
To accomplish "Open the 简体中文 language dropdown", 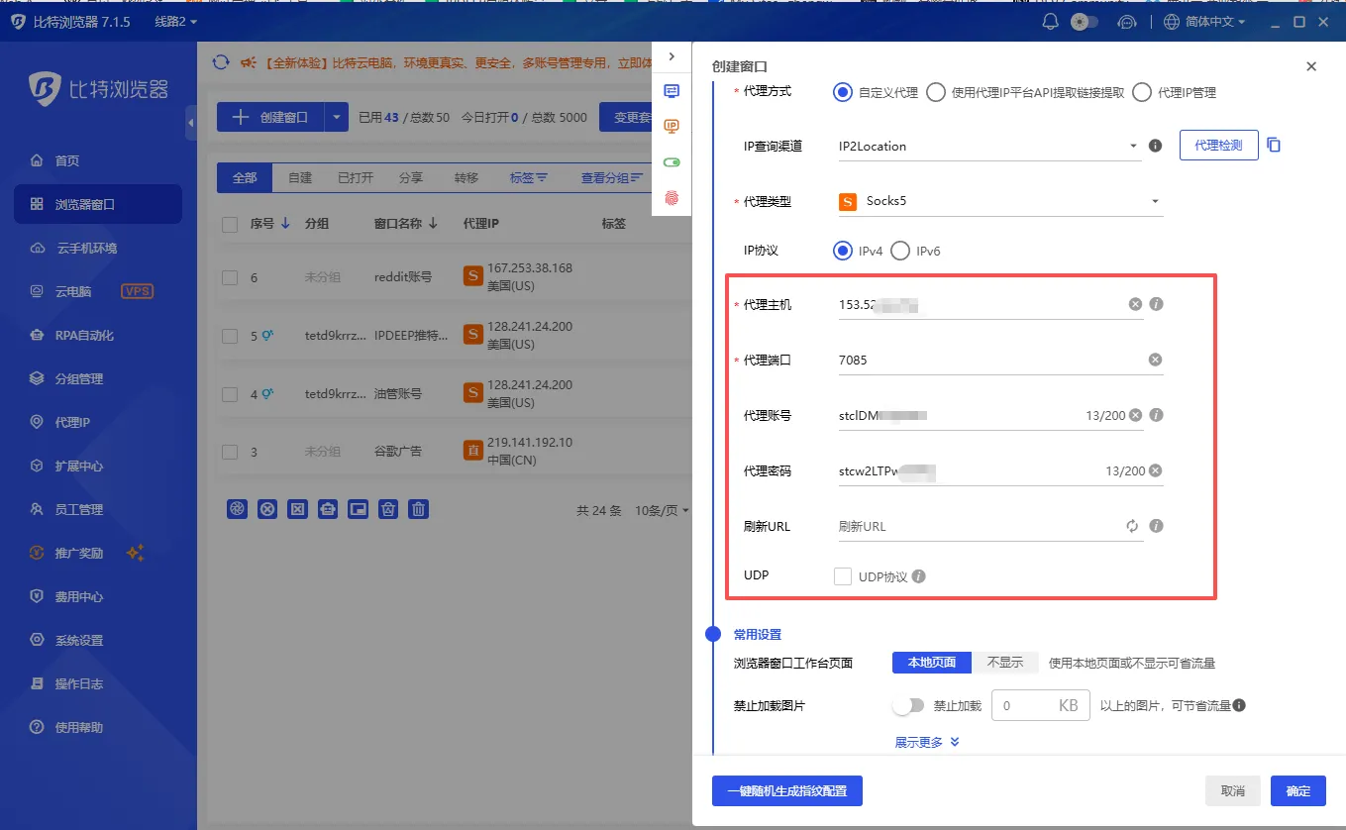I will [1204, 22].
